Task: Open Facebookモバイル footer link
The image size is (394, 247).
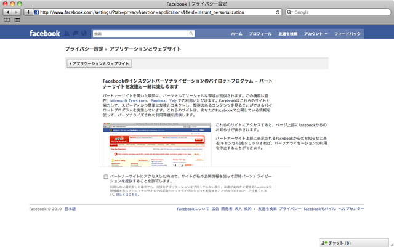Action: click(x=320, y=209)
